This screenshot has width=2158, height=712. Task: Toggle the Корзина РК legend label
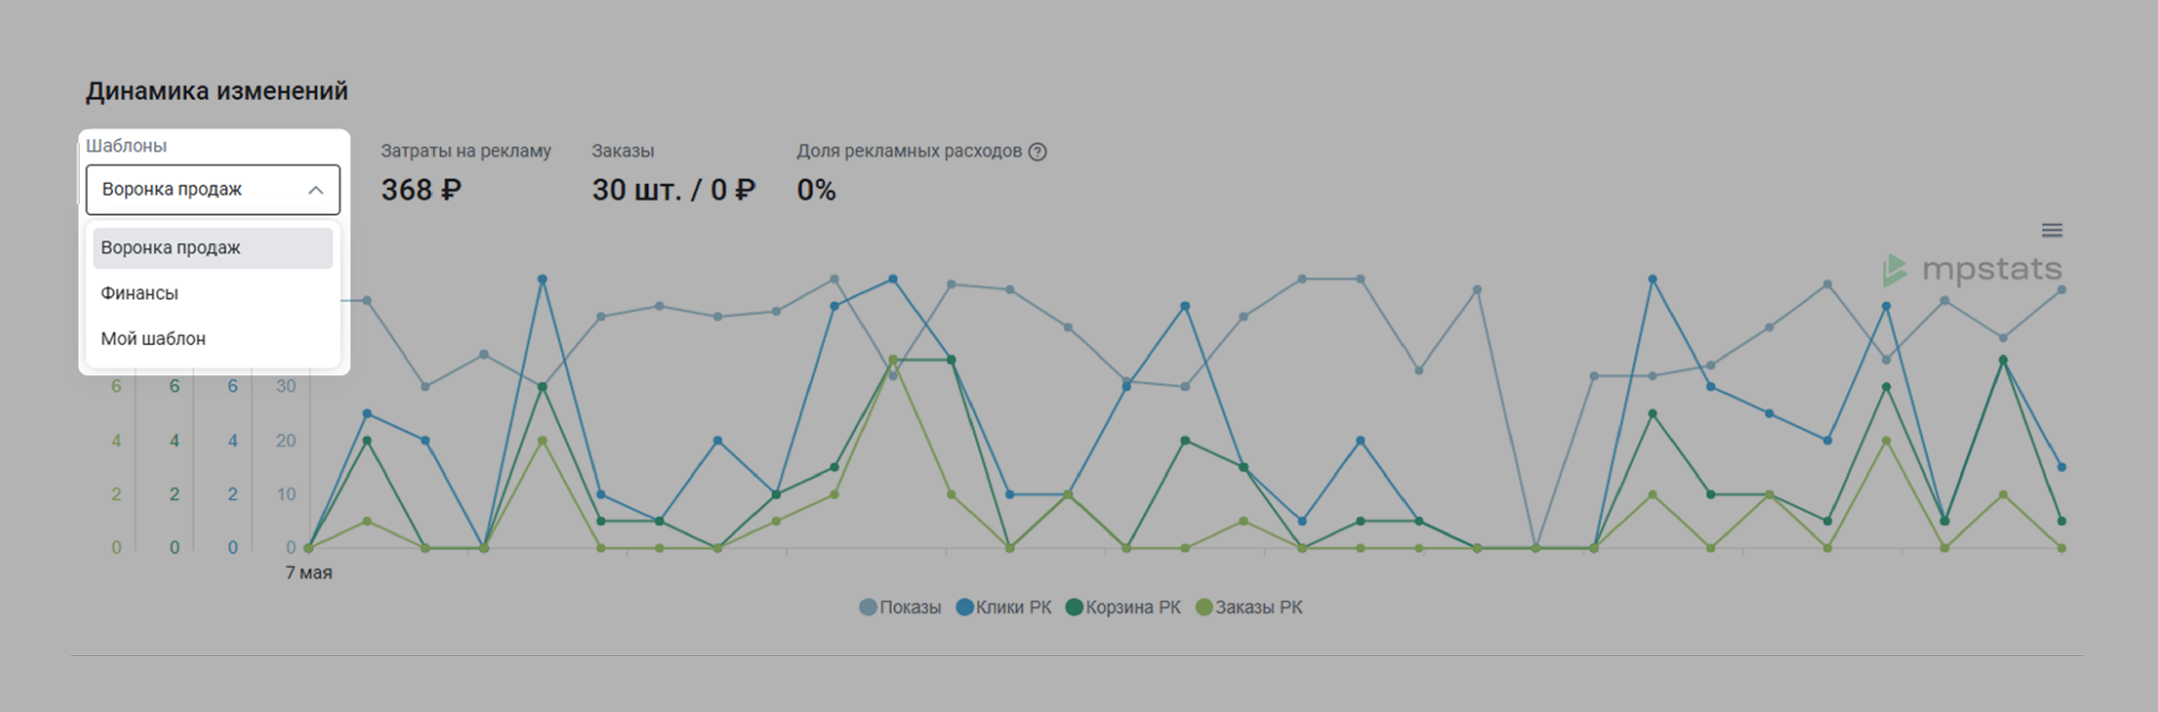click(x=1132, y=608)
